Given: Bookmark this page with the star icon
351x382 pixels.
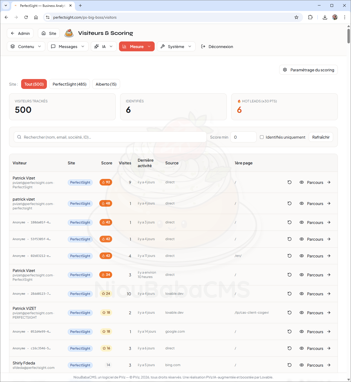Looking at the screenshot, I should [x=296, y=17].
